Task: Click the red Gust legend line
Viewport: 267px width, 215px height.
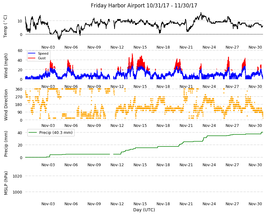Action: click(x=32, y=58)
